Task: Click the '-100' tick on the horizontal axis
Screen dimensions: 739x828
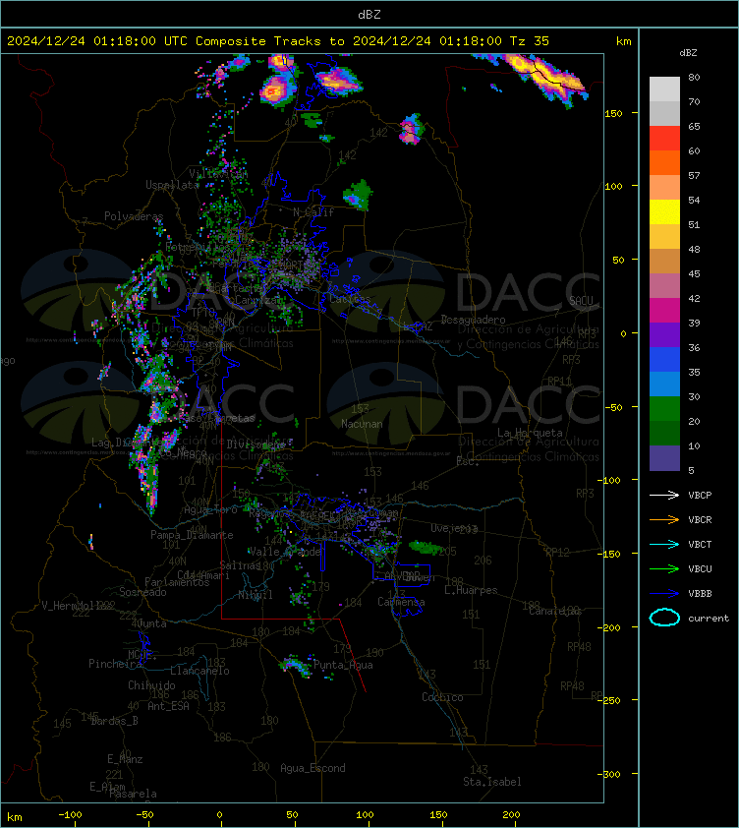Action: tap(70, 815)
